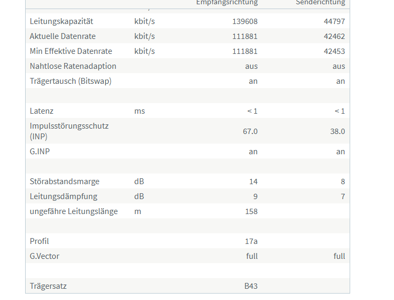Click the line length value 158

[x=251, y=211]
